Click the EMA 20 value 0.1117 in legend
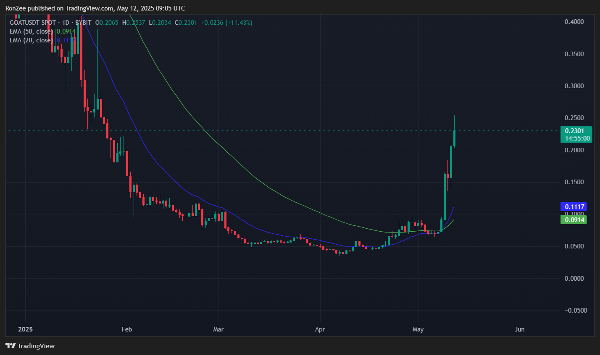 (65, 40)
